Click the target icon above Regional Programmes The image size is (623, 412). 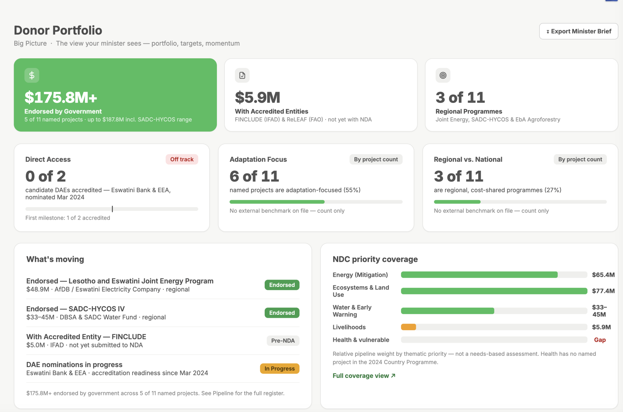(x=443, y=75)
